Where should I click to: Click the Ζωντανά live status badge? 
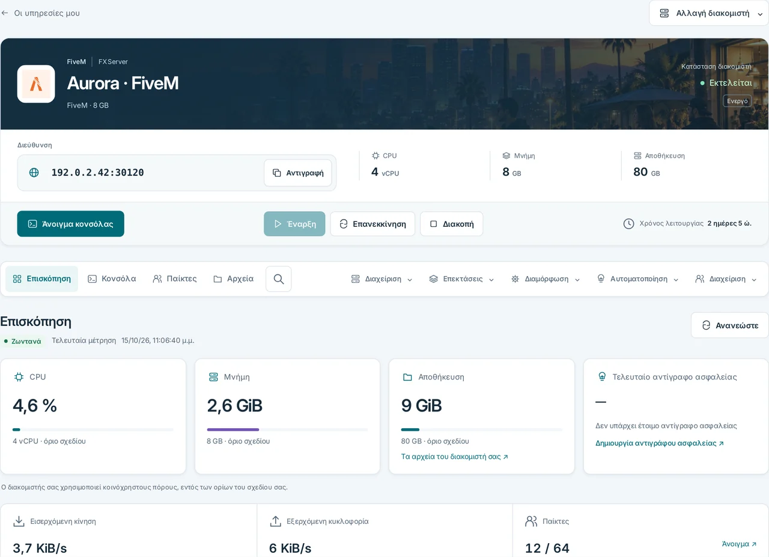click(x=23, y=341)
